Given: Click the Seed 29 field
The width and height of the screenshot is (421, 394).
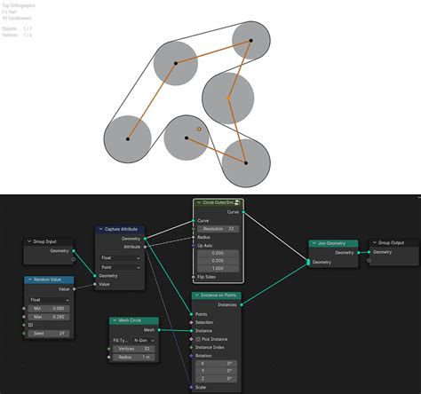Looking at the screenshot, I should pyautogui.click(x=49, y=334).
